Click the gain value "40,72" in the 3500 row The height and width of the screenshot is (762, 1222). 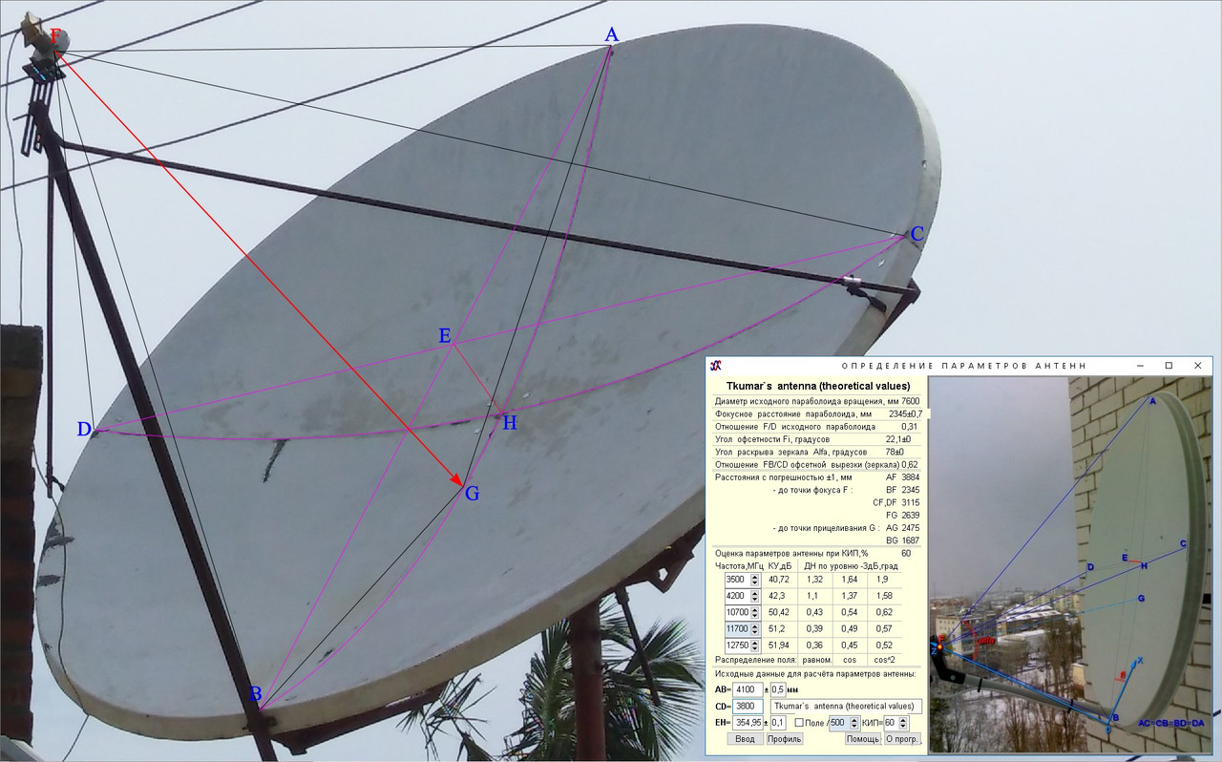pyautogui.click(x=779, y=580)
